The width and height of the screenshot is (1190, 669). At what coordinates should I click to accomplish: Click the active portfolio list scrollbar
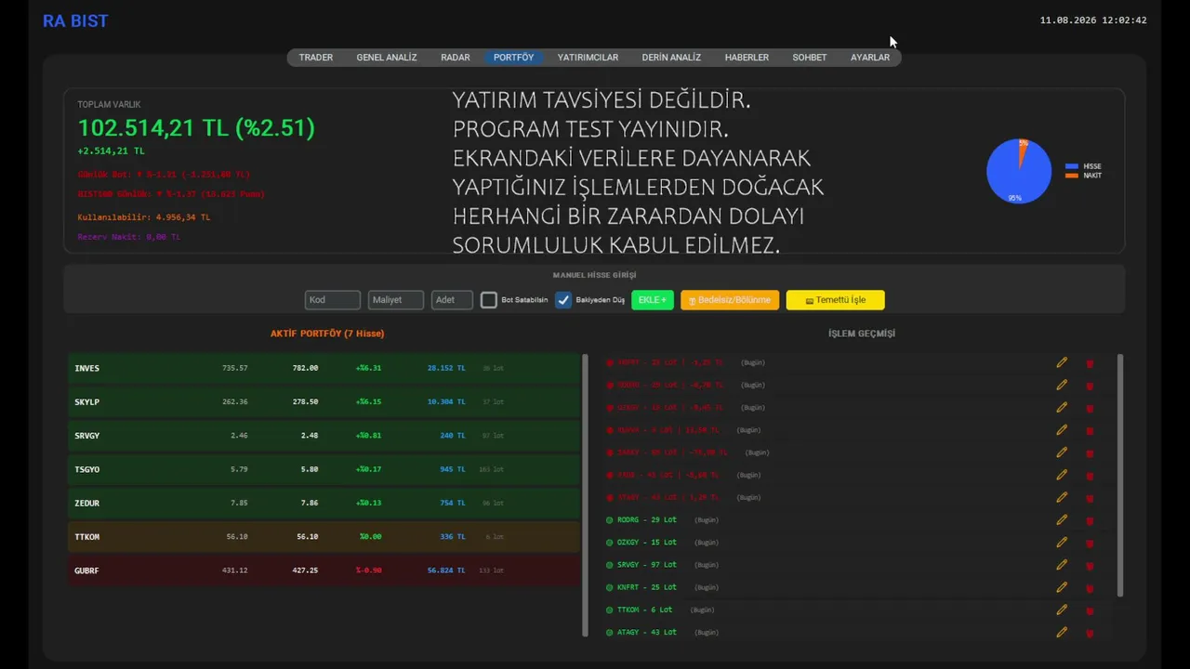[x=585, y=494]
